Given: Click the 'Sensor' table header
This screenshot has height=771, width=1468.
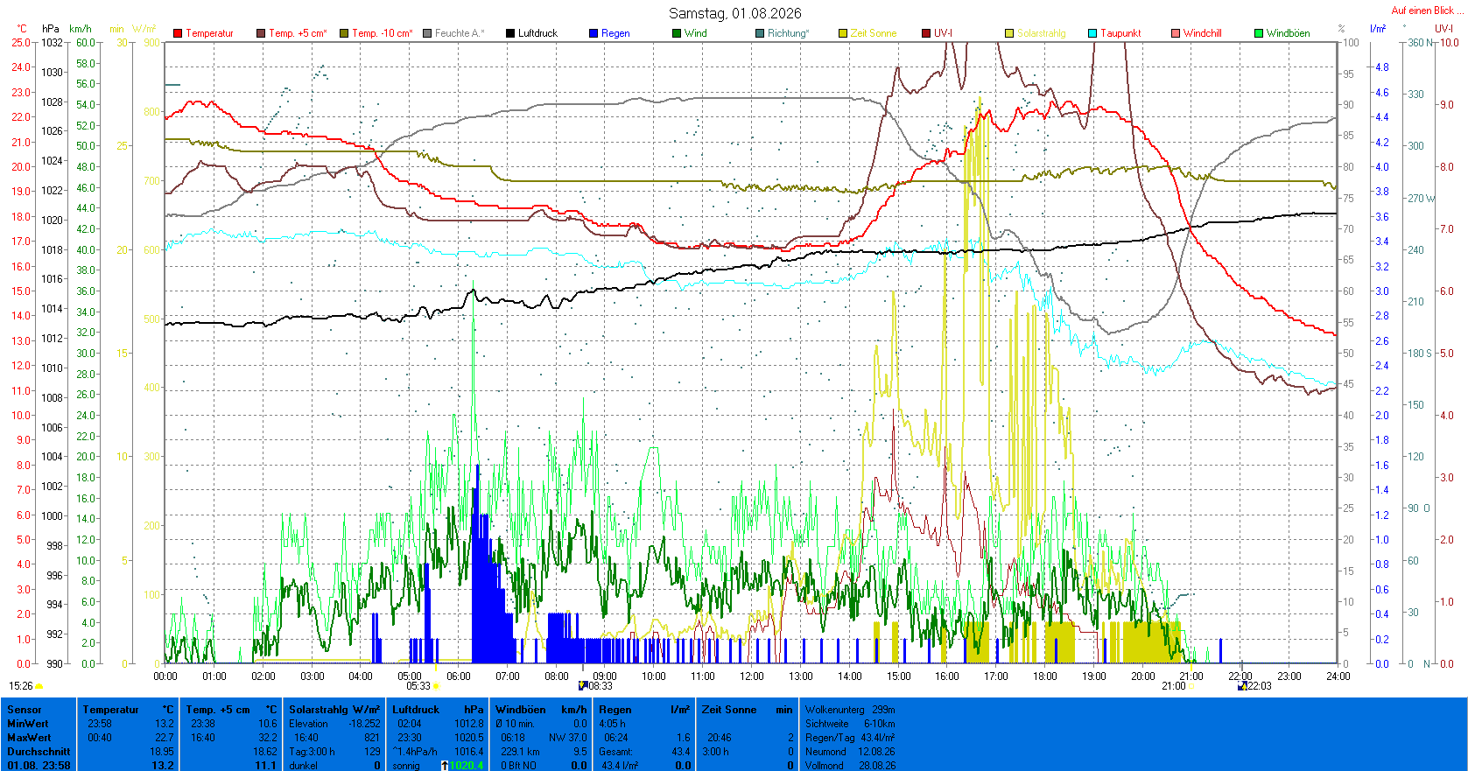Looking at the screenshot, I should tap(25, 710).
